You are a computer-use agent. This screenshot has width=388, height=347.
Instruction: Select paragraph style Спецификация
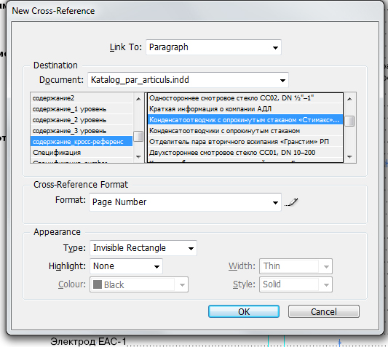click(82, 153)
